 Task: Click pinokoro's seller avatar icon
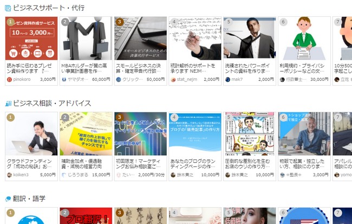point(9,79)
